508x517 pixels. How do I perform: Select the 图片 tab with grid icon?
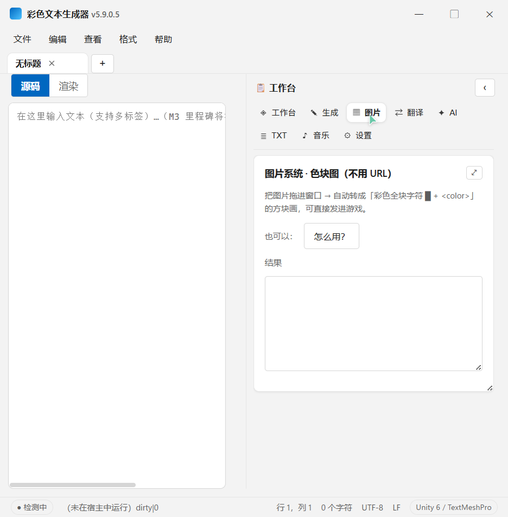[x=366, y=113]
